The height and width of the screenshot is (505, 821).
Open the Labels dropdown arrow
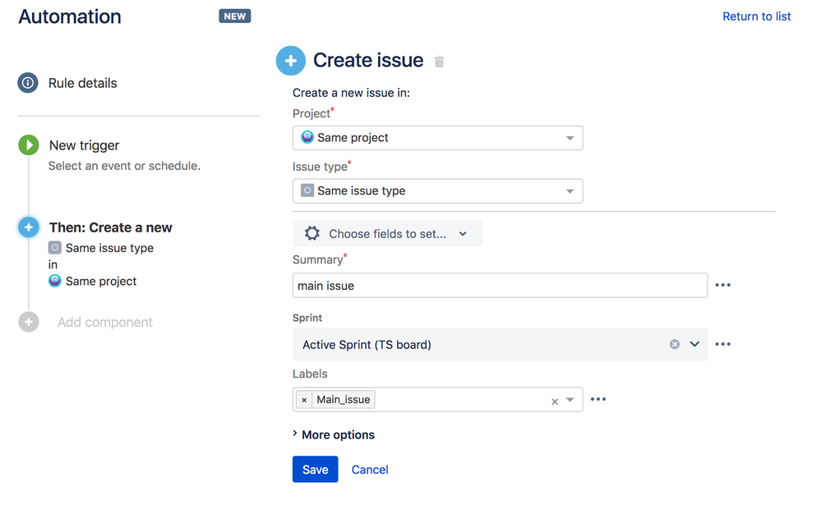coord(570,400)
